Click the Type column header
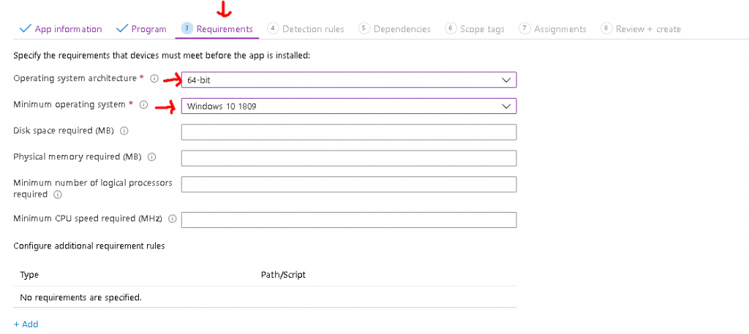The image size is (749, 334). click(29, 275)
